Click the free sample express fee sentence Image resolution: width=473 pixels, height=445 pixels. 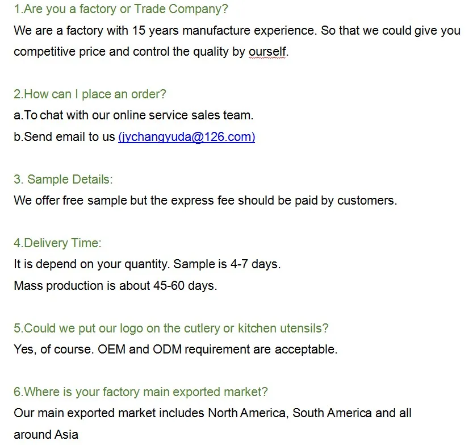[x=205, y=201]
